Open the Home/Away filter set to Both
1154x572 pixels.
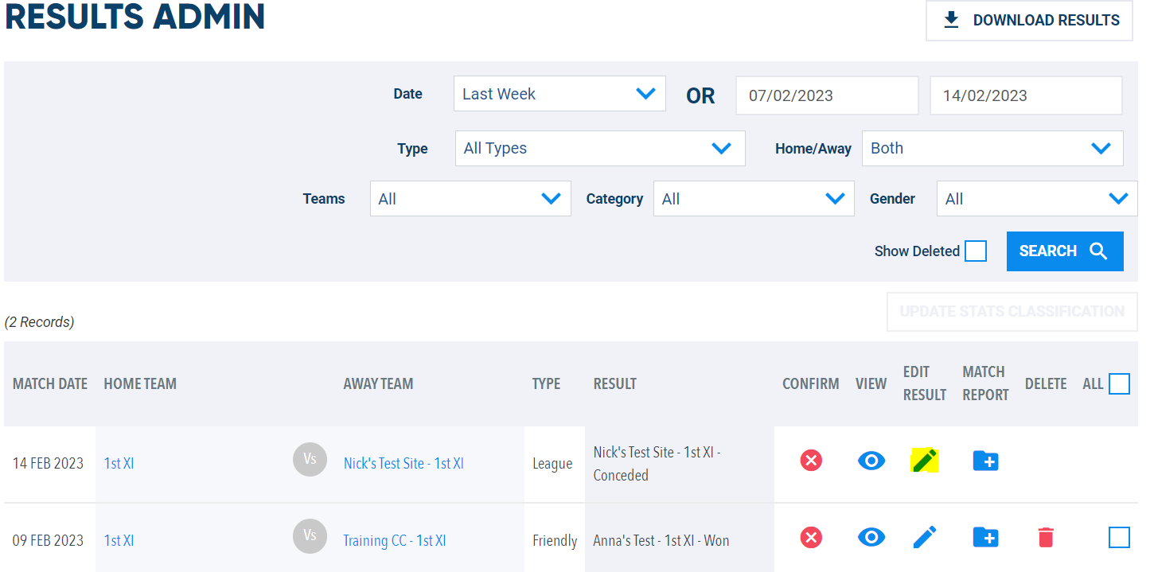coord(992,148)
